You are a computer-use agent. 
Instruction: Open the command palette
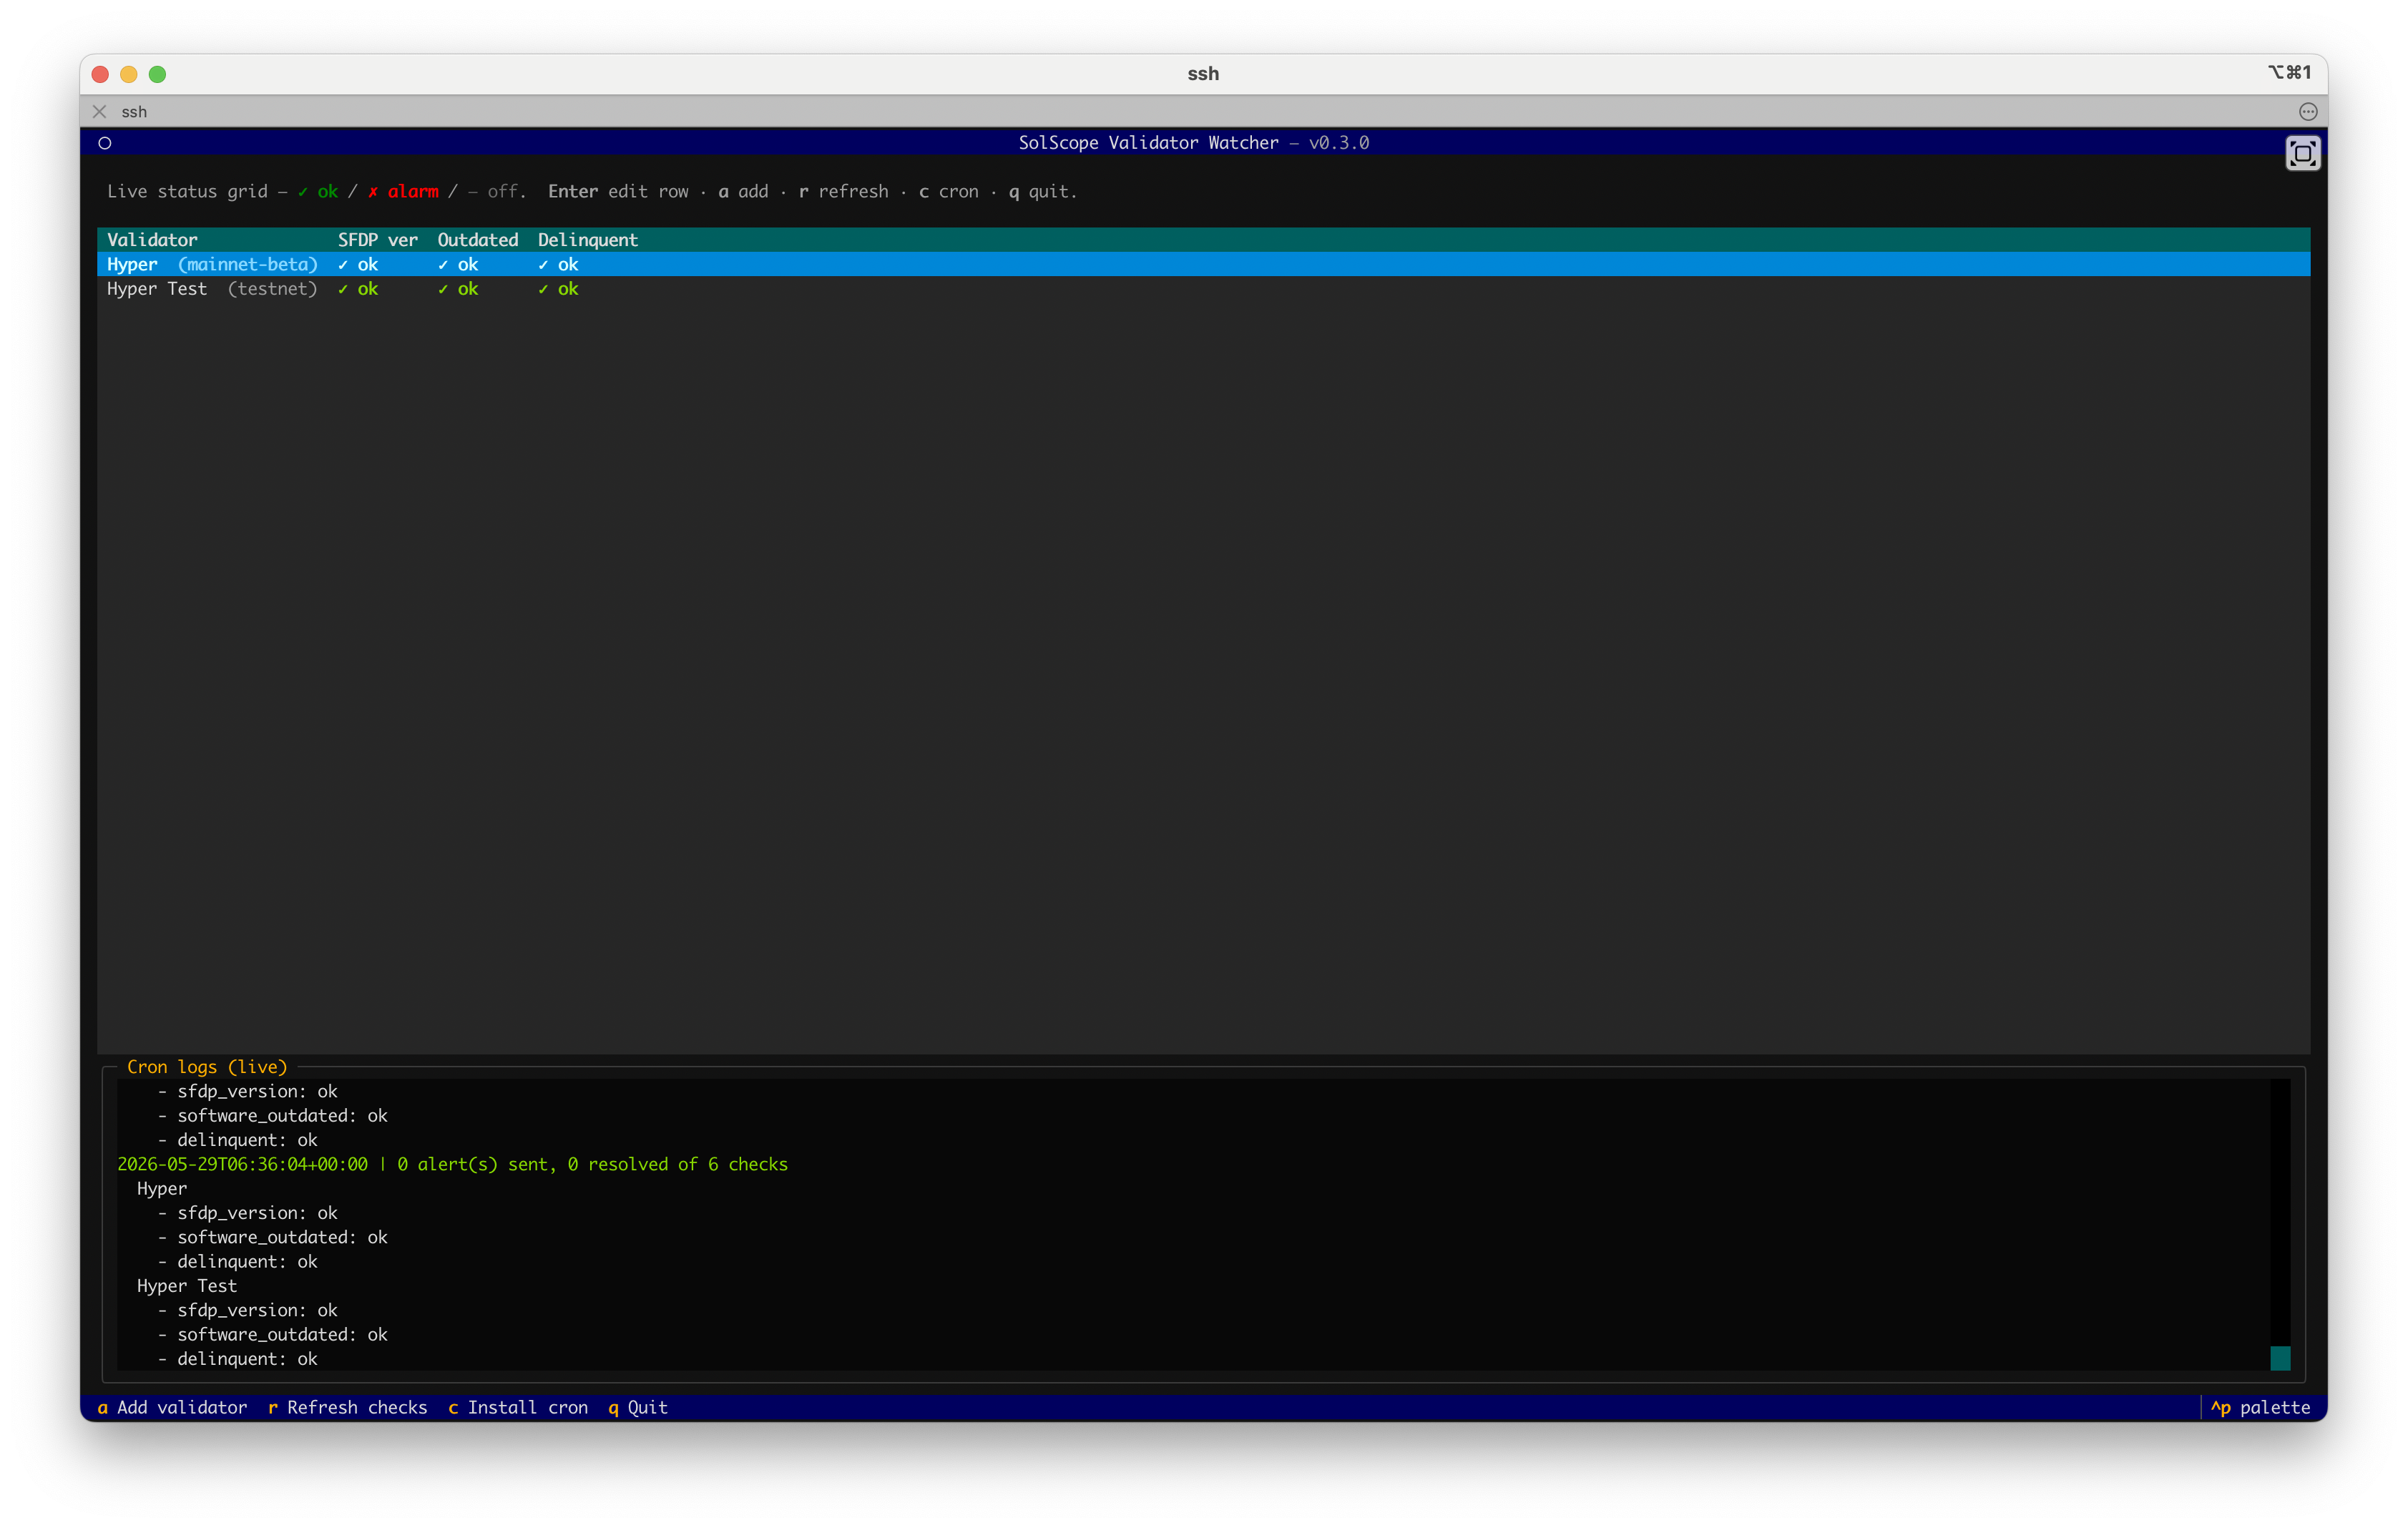[2260, 1407]
